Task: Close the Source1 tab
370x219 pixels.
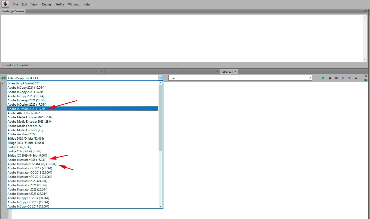Action: [x=235, y=72]
